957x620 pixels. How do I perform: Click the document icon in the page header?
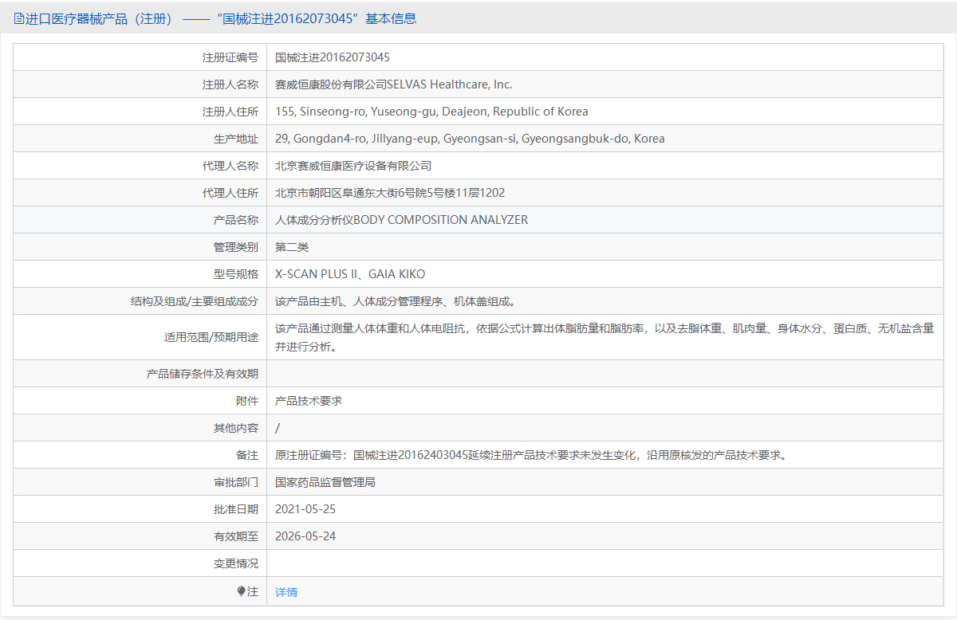pos(19,18)
